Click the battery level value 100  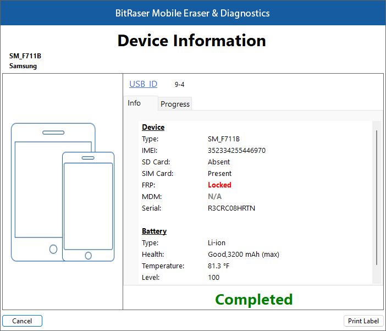213,277
